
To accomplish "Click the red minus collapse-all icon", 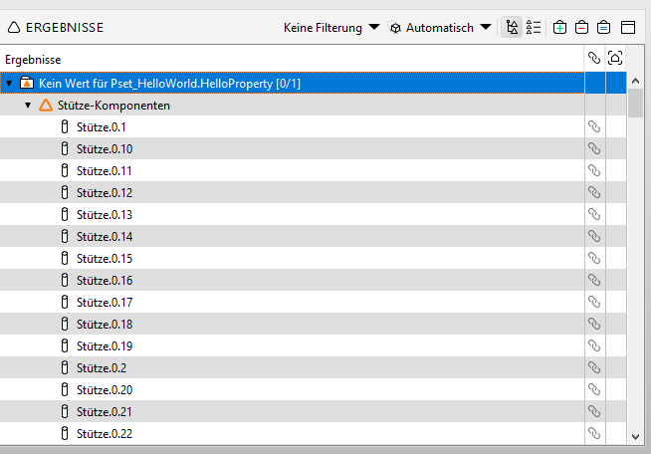I will coord(581,28).
